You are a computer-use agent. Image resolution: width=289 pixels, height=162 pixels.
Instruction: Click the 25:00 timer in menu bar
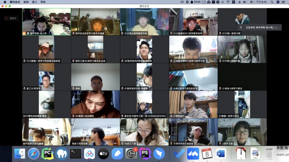[196, 2]
